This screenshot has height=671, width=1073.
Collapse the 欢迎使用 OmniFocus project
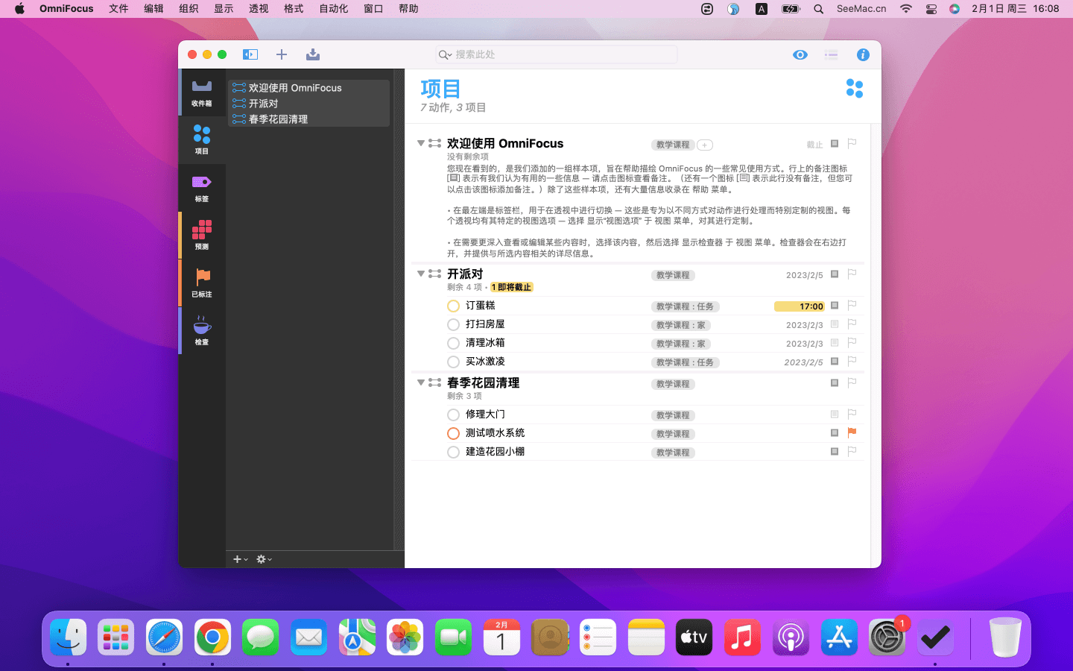(x=421, y=143)
